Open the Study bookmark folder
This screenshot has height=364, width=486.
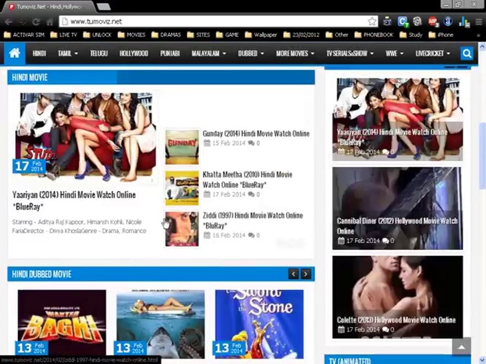pyautogui.click(x=411, y=35)
